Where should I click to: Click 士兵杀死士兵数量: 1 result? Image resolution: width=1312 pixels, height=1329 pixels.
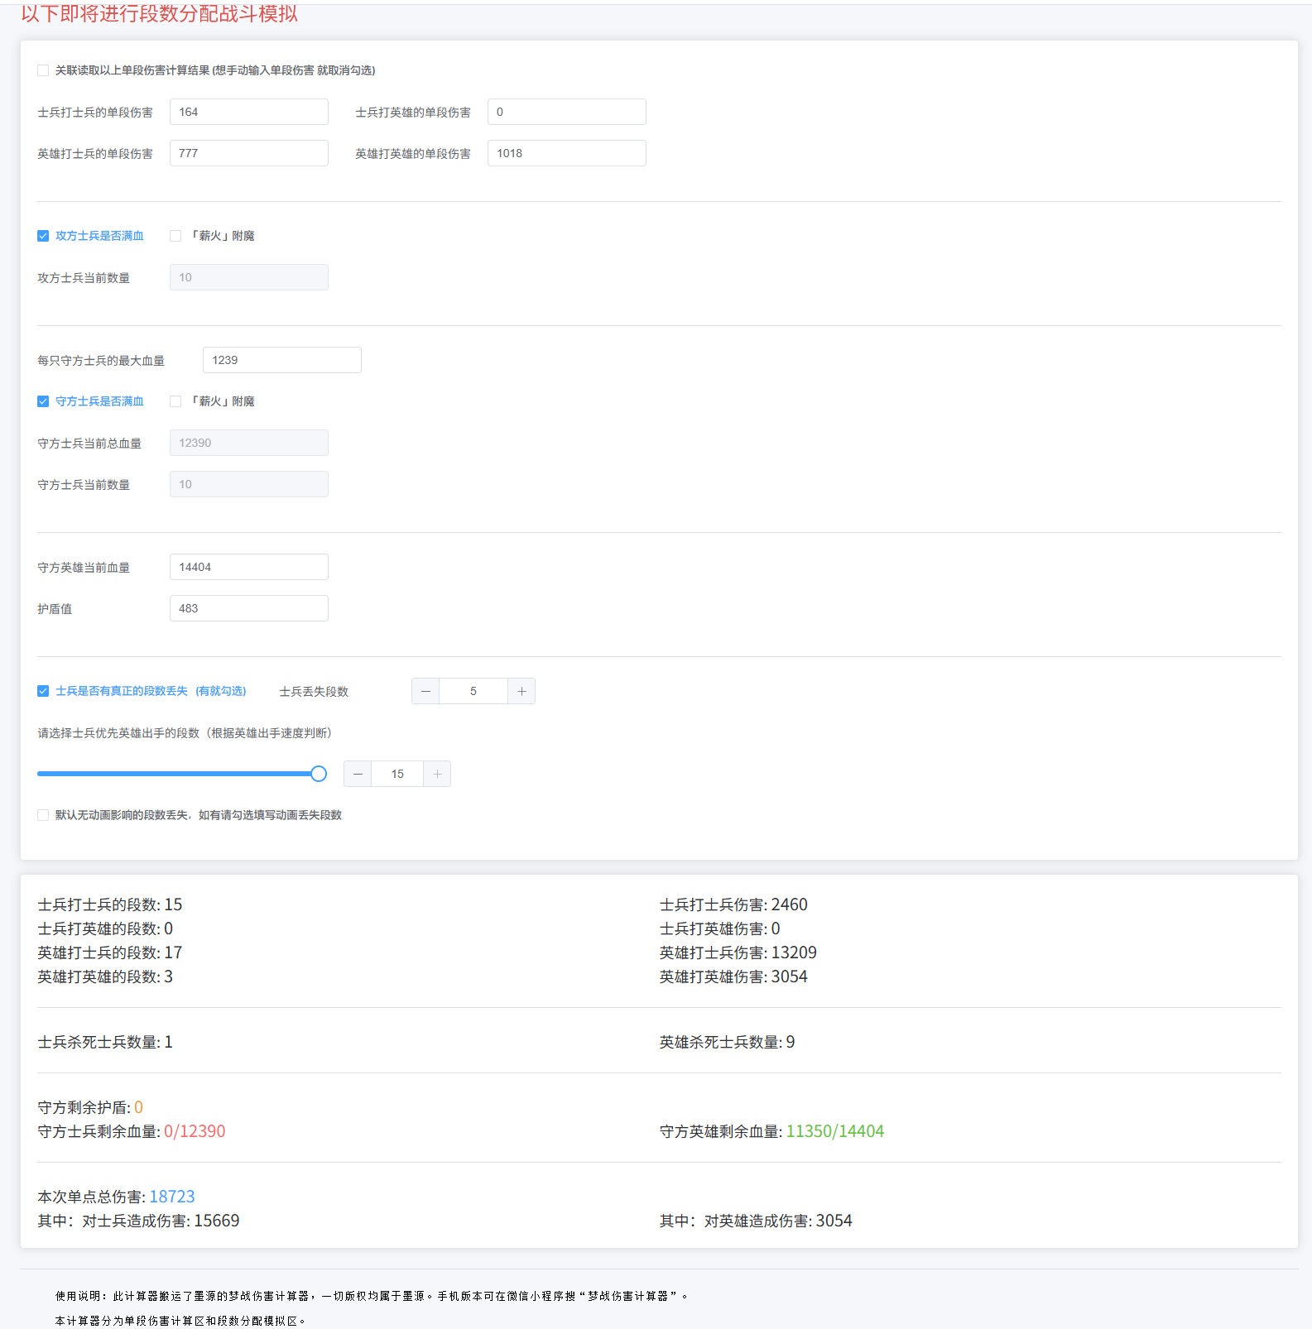tap(105, 1042)
